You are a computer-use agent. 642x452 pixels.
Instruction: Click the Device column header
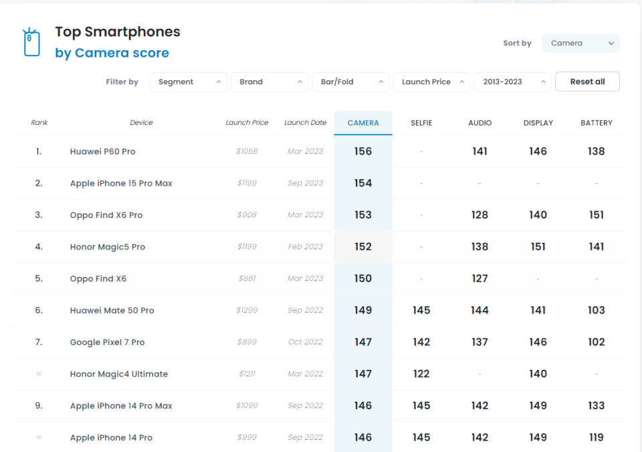(141, 122)
